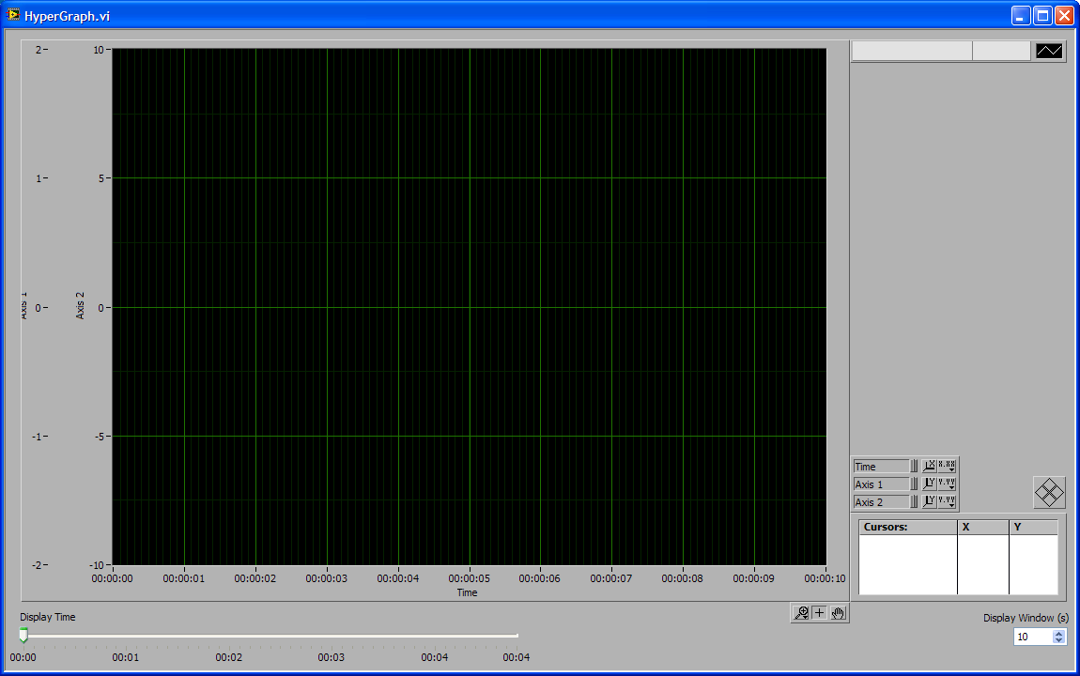Select the crosshair cursor tool in palette
Image resolution: width=1080 pixels, height=676 pixels.
pyautogui.click(x=819, y=613)
